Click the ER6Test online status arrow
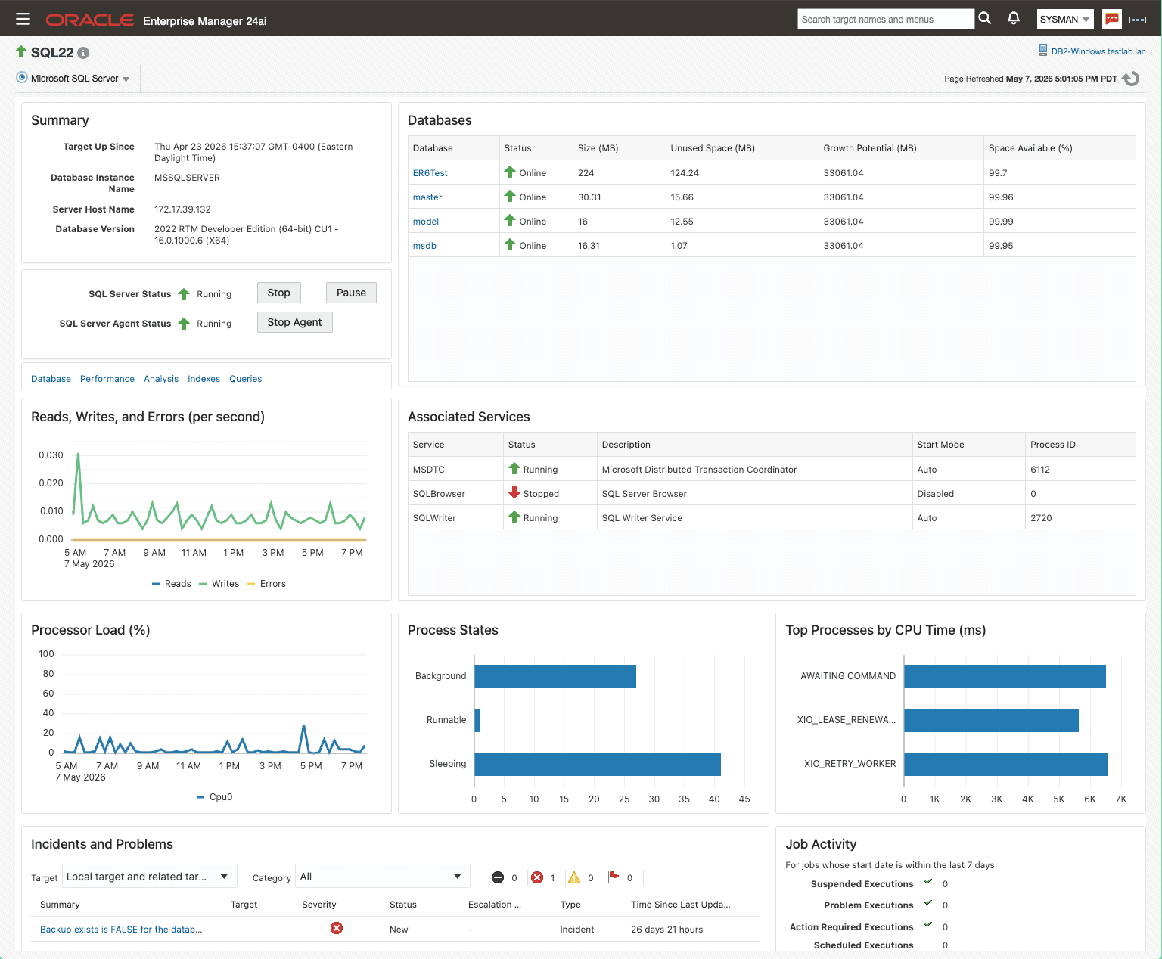 click(x=510, y=172)
